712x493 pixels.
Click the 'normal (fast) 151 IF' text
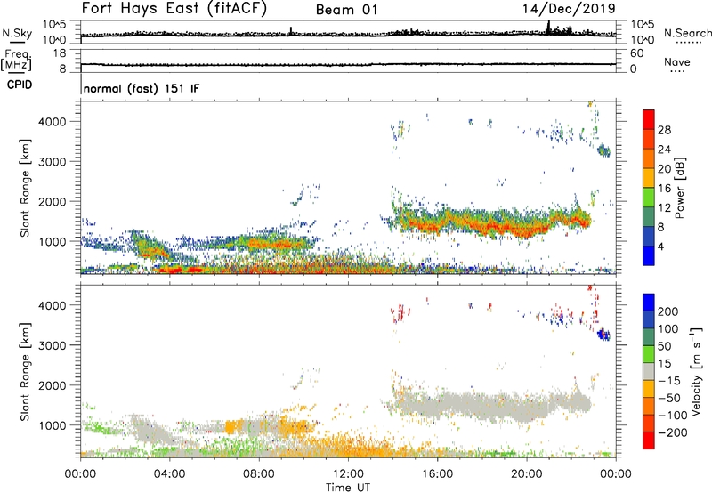pos(142,88)
